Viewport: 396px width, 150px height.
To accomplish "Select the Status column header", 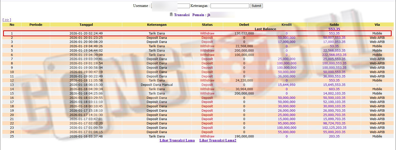I will tap(207, 25).
